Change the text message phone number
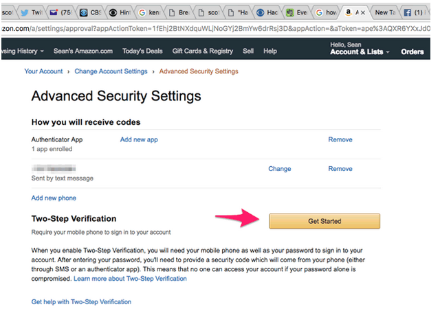 point(280,169)
